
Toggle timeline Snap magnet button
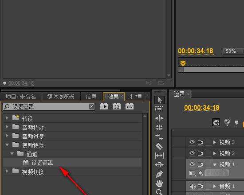216,122
